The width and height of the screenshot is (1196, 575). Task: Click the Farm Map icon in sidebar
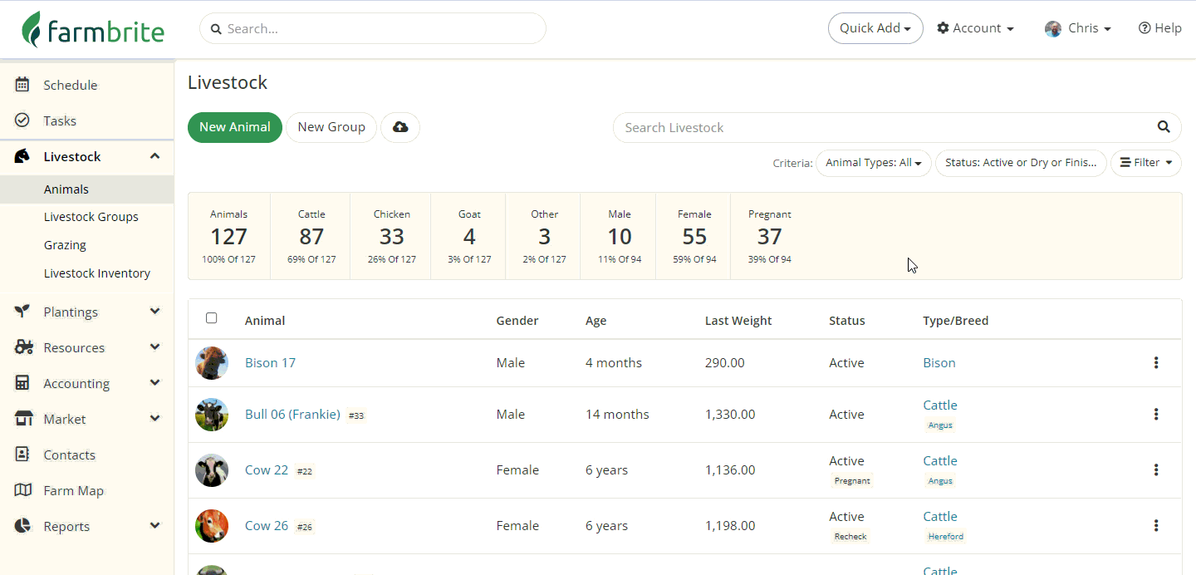tap(22, 490)
